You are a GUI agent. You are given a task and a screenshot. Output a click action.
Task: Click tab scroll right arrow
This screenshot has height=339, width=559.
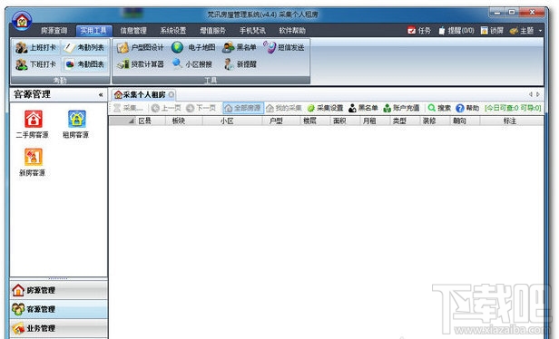pos(538,94)
